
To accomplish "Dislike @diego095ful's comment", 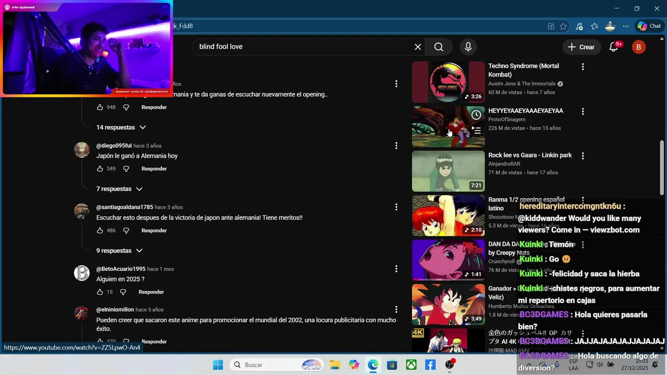I will coord(126,169).
